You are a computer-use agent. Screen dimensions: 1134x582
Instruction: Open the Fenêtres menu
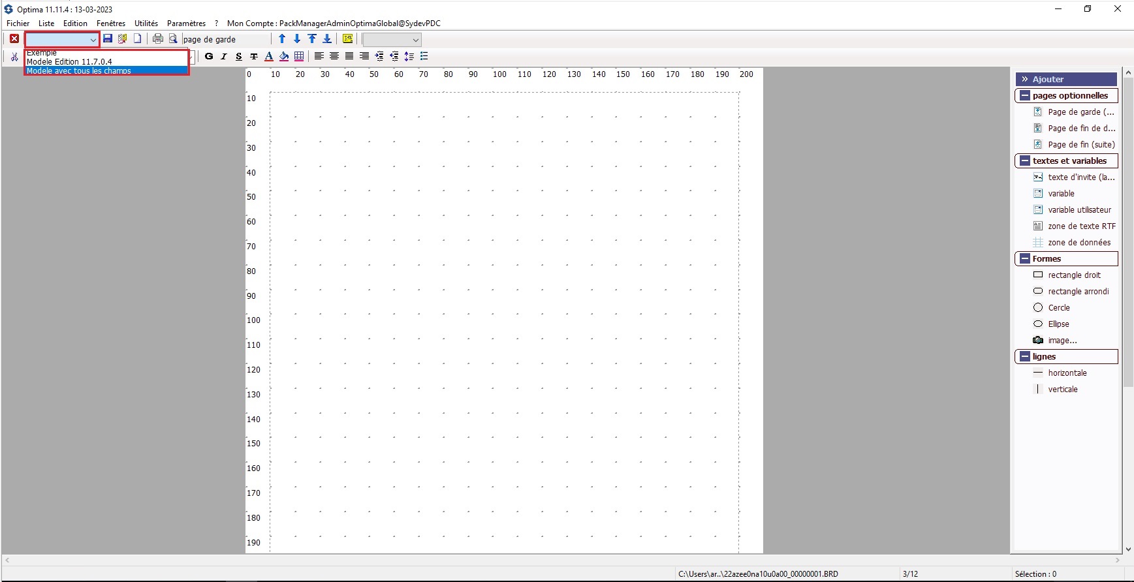point(111,23)
